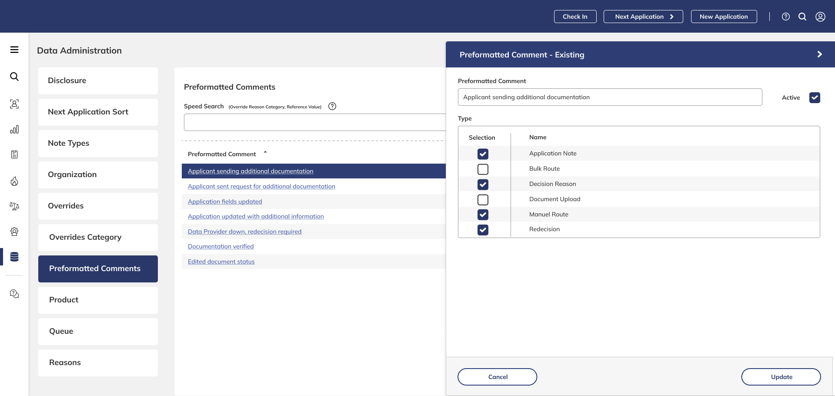Uncheck the Decision Reason checkbox
This screenshot has height=396, width=835.
coord(483,184)
